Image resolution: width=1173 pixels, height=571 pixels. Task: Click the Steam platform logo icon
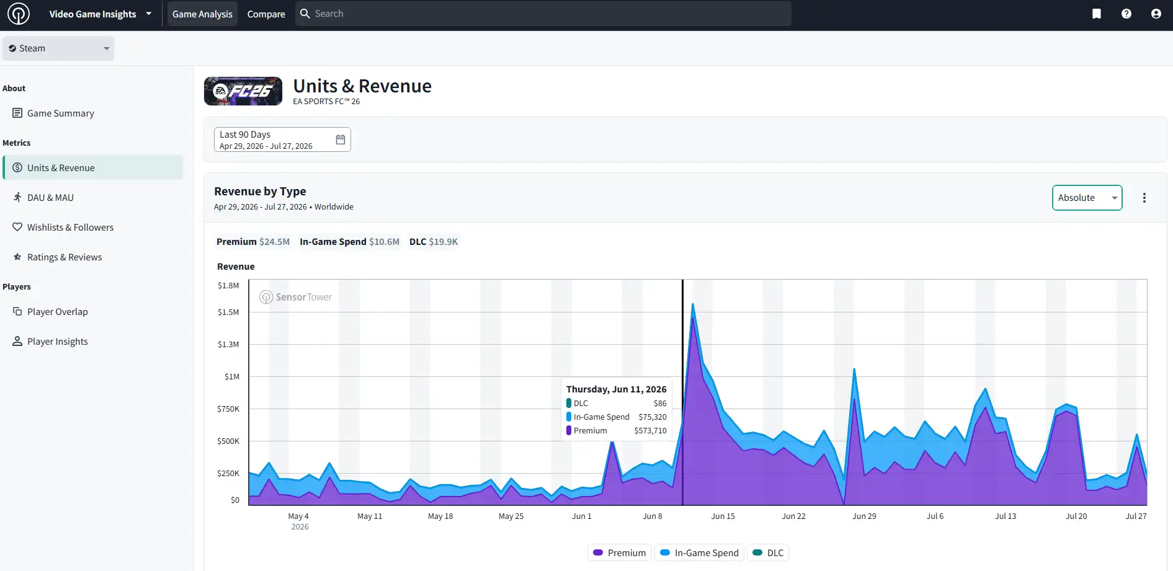12,48
